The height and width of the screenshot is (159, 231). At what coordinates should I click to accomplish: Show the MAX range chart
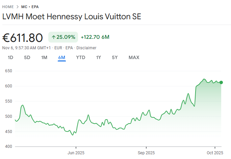[134, 57]
